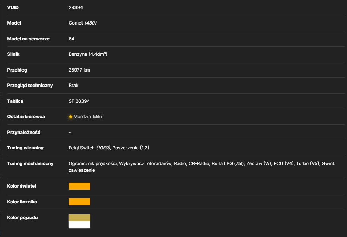Click the white Kolor pojazdu lower swatch
Image resolution: width=347 pixels, height=237 pixels.
pyautogui.click(x=79, y=225)
